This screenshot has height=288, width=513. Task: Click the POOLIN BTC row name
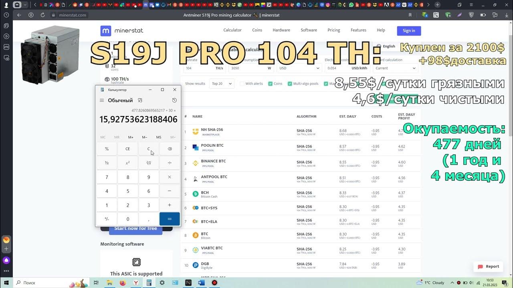pyautogui.click(x=212, y=145)
